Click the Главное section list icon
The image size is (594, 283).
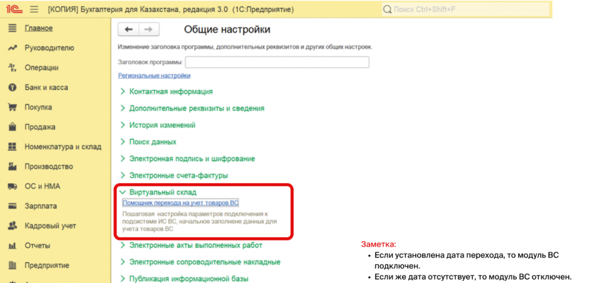click(x=13, y=28)
